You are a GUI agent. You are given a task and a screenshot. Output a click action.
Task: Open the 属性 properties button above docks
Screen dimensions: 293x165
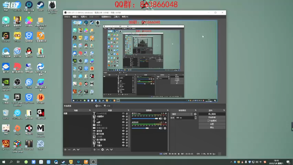tap(98, 106)
